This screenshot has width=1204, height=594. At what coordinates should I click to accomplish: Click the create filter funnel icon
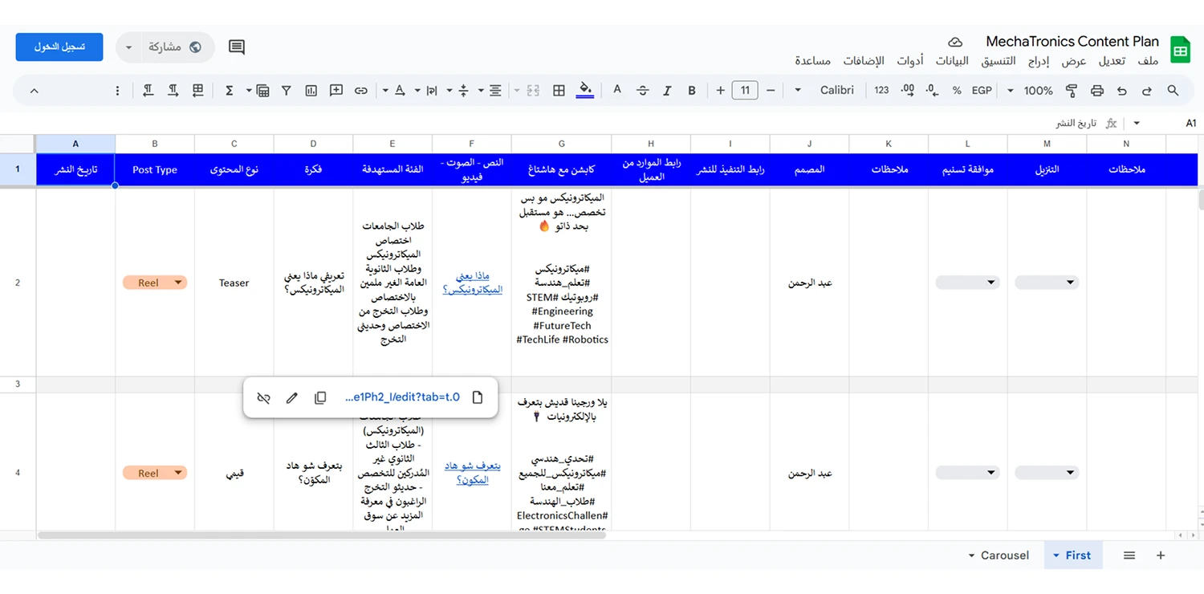286,91
